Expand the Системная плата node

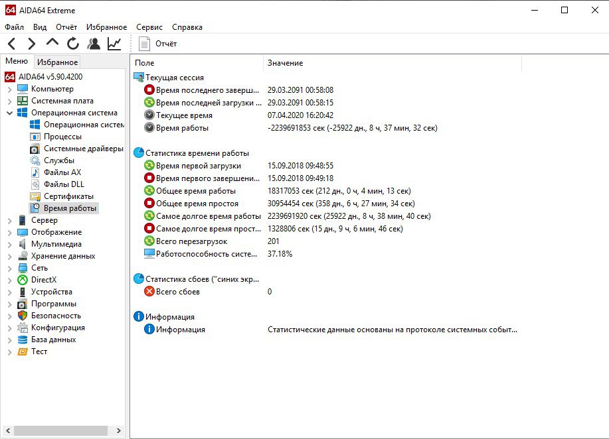(10, 101)
